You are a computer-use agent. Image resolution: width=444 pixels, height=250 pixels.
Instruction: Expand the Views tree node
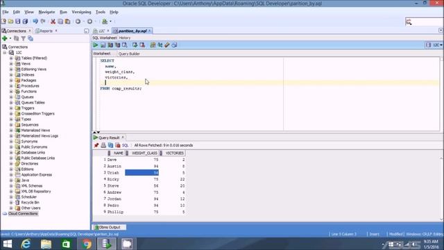coord(11,64)
